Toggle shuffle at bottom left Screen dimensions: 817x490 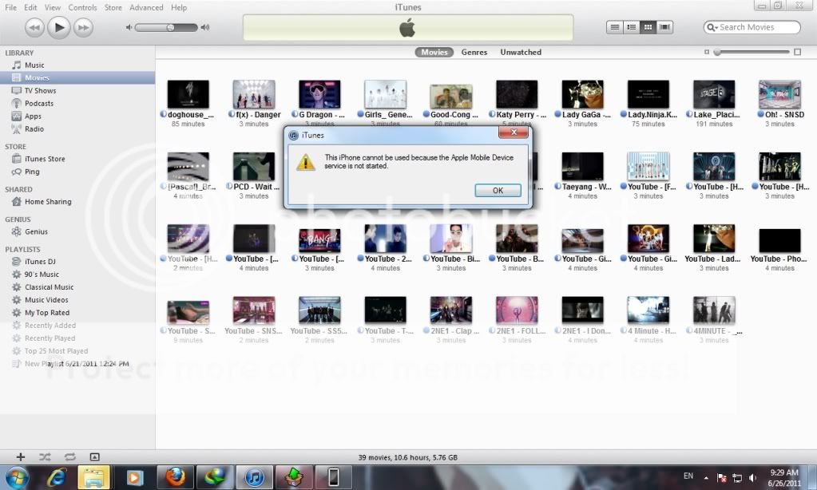[45, 457]
